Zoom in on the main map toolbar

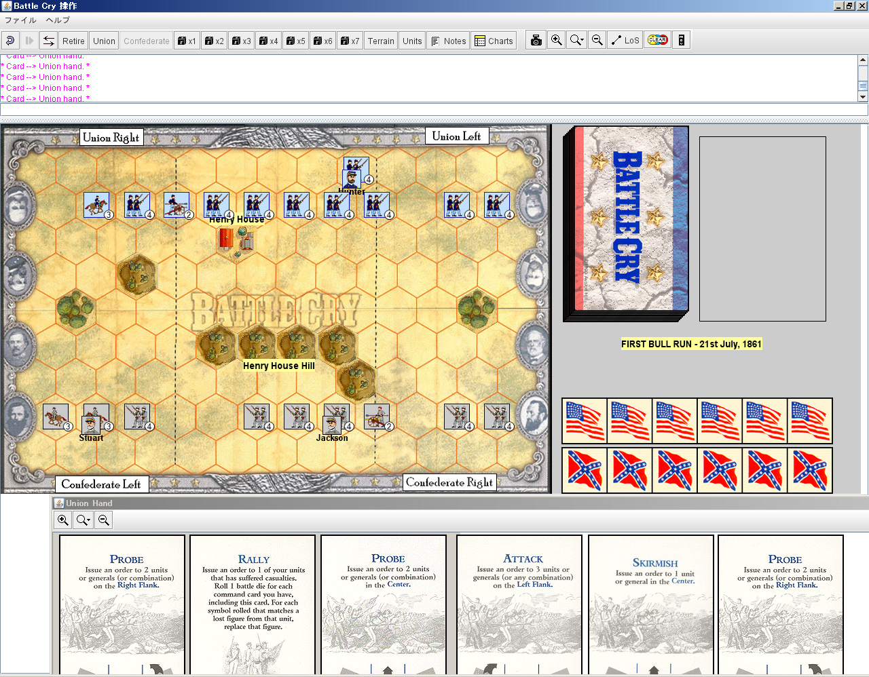click(556, 41)
